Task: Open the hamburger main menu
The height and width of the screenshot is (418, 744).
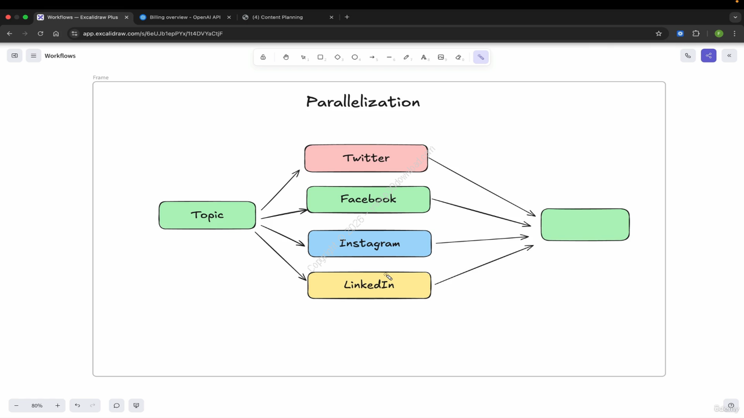Action: pos(33,56)
